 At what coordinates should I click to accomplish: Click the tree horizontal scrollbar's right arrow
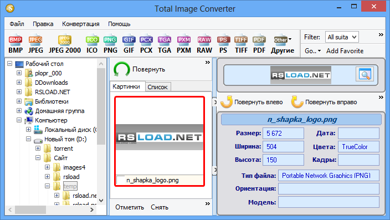(92, 209)
